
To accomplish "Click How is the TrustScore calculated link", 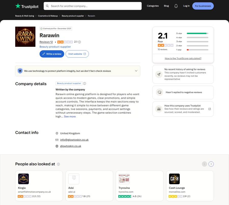I will tap(183, 58).
